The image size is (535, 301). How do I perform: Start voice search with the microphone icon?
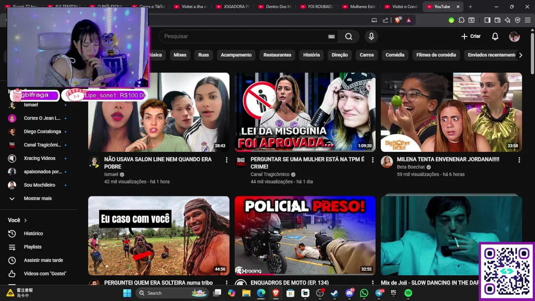371,36
